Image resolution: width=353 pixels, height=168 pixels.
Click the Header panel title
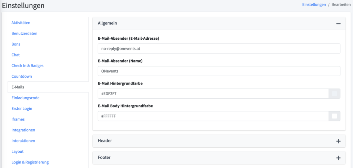pos(105,141)
